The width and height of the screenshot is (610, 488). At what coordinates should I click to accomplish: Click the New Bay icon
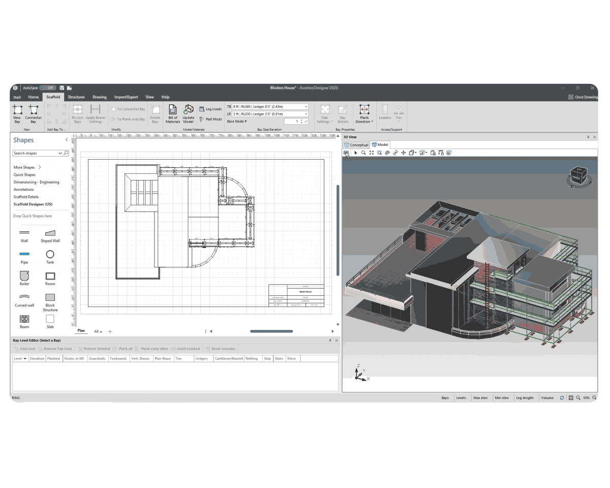pyautogui.click(x=17, y=110)
